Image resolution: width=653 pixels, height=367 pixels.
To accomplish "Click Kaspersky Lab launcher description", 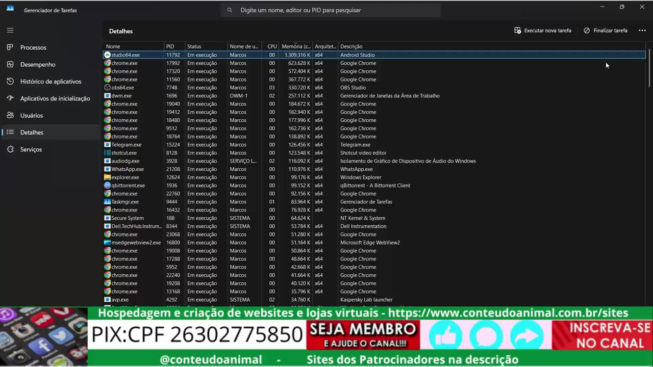I will pos(366,300).
